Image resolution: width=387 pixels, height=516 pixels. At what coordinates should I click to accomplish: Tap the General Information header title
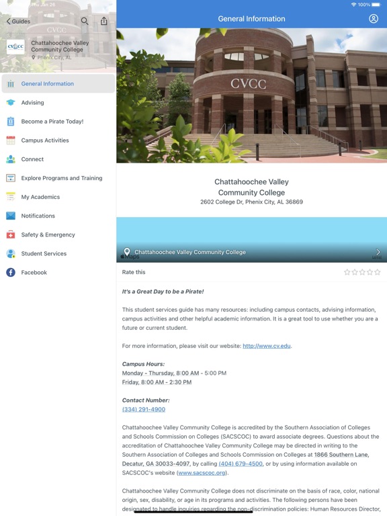click(251, 19)
